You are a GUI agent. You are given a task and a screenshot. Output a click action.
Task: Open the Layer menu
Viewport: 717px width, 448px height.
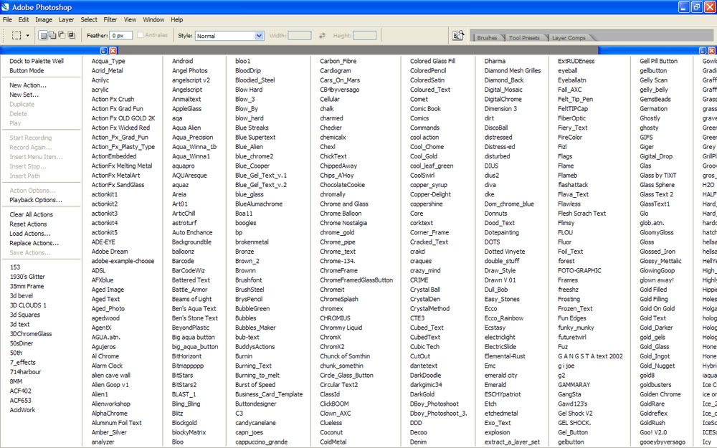pyautogui.click(x=66, y=19)
